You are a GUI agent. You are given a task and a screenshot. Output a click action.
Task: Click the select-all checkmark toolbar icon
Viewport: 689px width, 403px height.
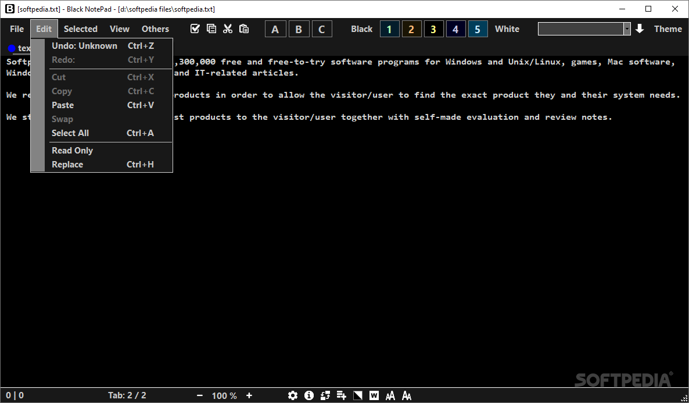pyautogui.click(x=195, y=28)
